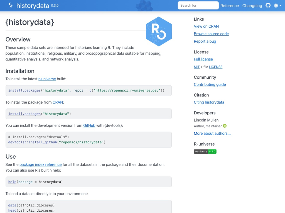Click the Citation sidebar heading

tap(201, 95)
